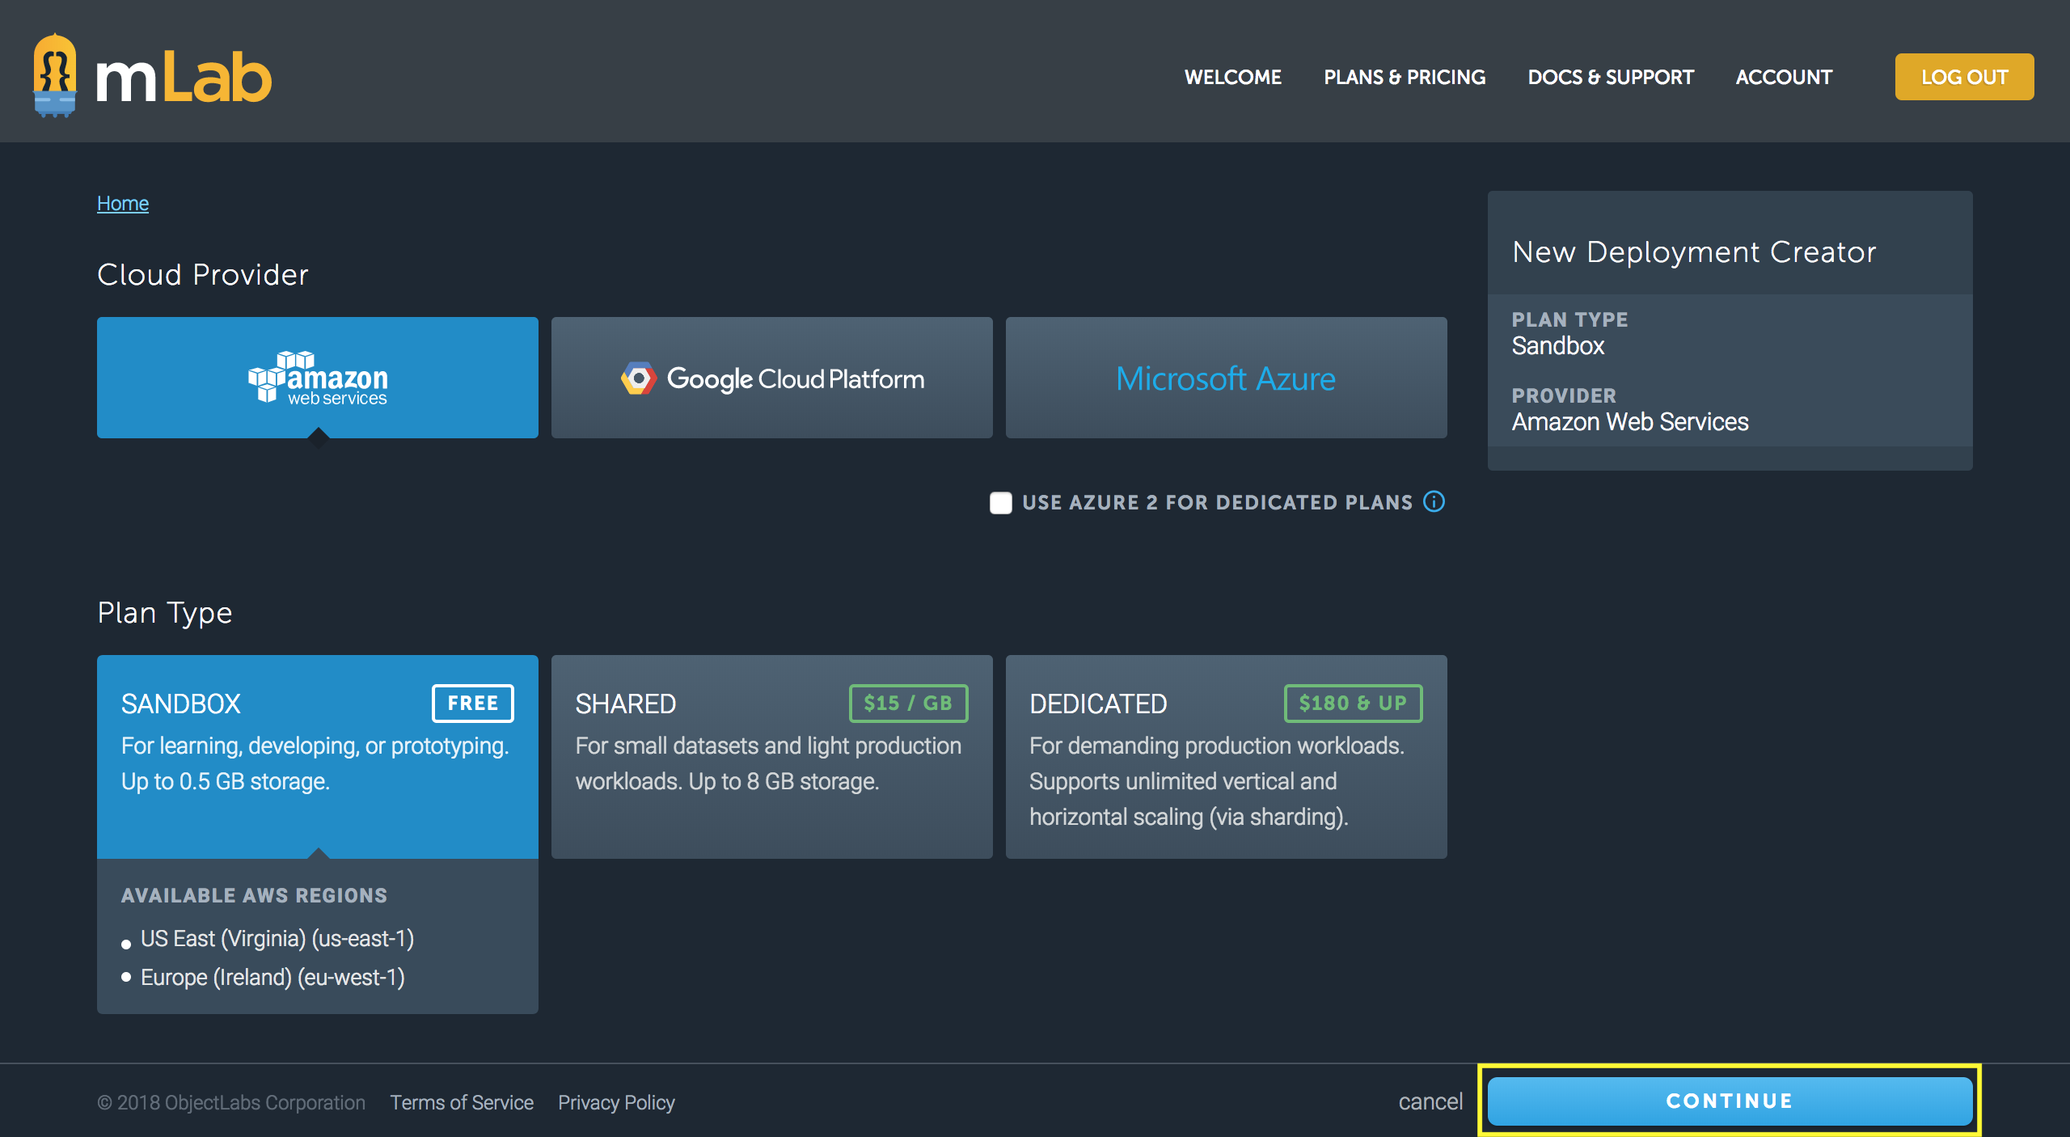Click the mLab logo icon
2070x1137 pixels.
click(x=55, y=75)
